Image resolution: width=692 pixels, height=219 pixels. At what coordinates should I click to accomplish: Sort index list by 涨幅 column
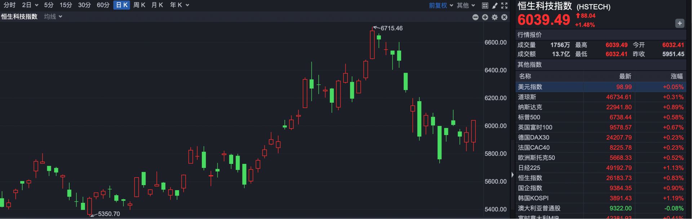tap(677, 76)
